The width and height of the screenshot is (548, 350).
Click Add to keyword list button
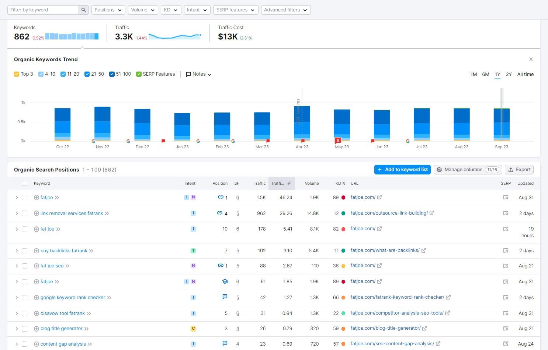[x=402, y=170]
